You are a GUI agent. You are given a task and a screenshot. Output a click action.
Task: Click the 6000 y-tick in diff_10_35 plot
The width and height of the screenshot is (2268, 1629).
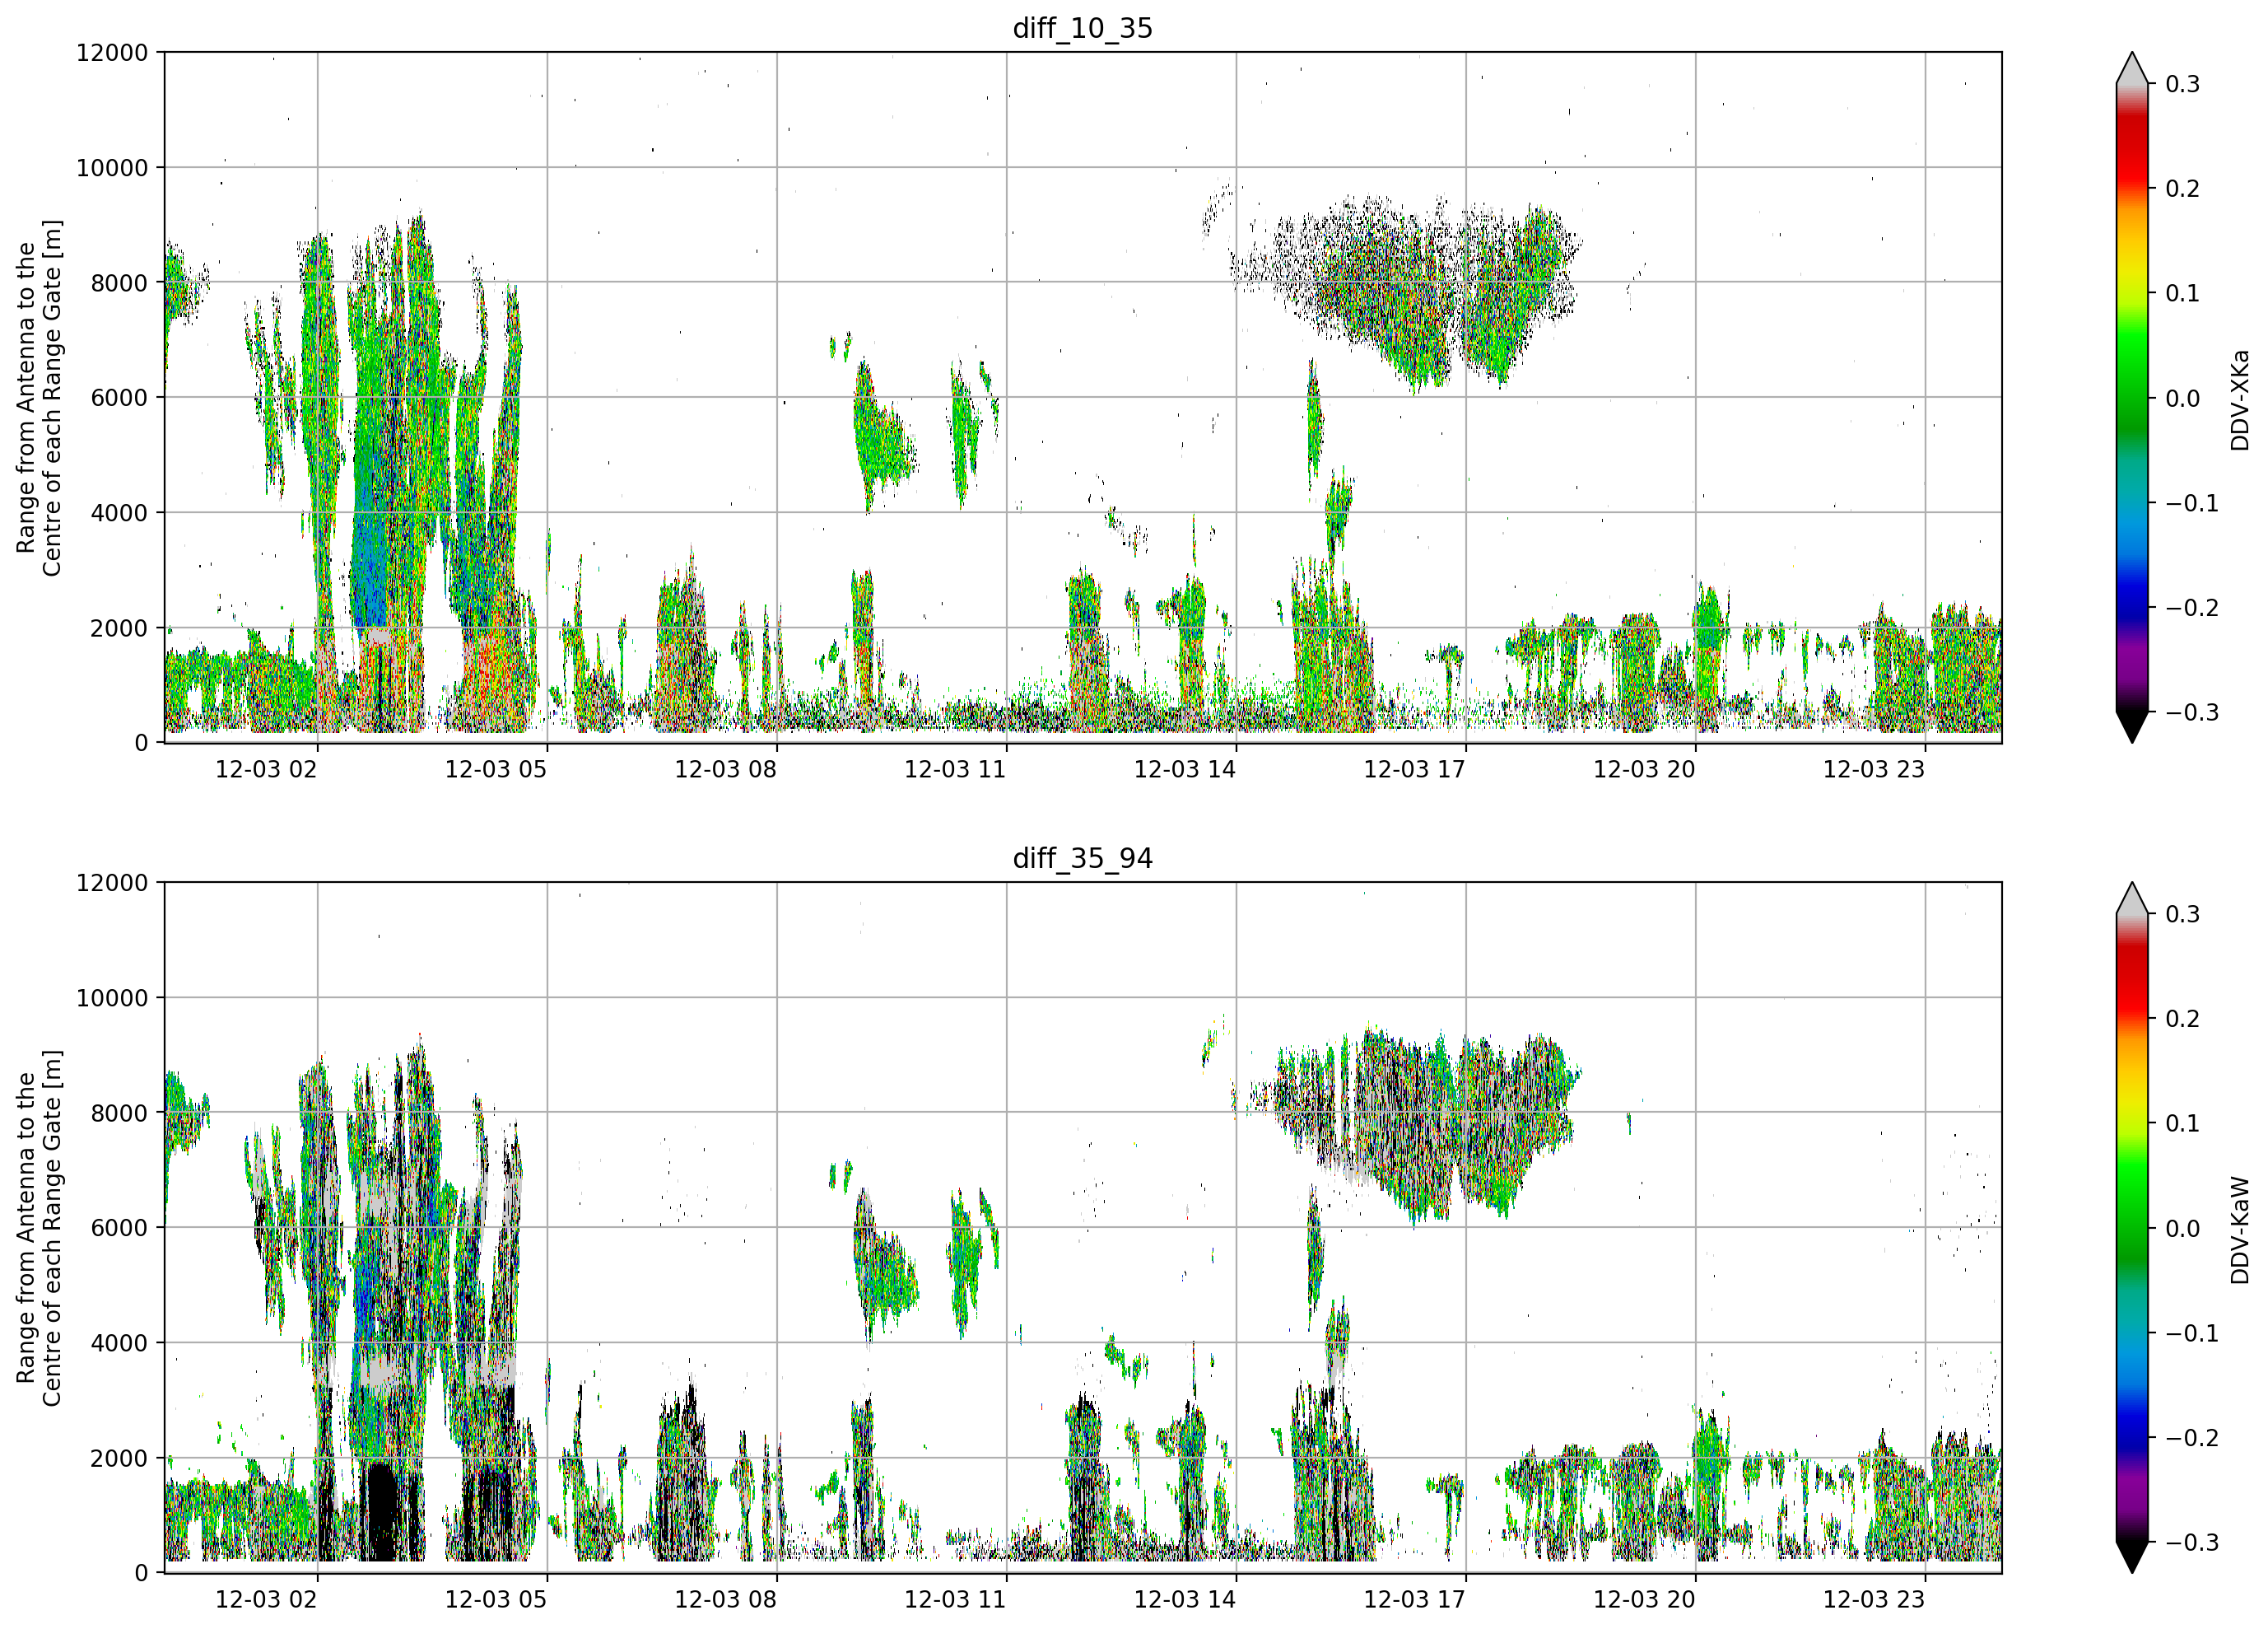(119, 399)
